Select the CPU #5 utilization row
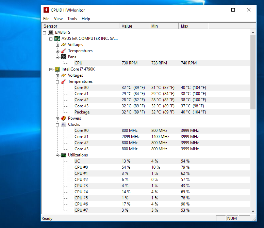This screenshot has width=264, height=228. 162,198
